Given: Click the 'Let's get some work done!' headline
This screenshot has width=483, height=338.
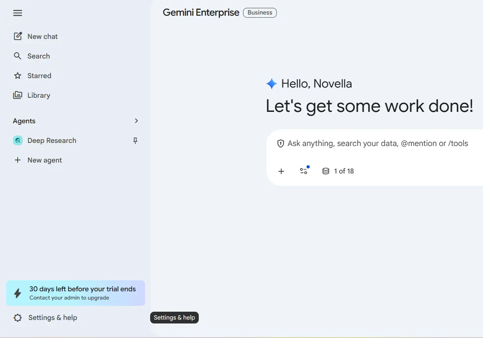Looking at the screenshot, I should [369, 106].
